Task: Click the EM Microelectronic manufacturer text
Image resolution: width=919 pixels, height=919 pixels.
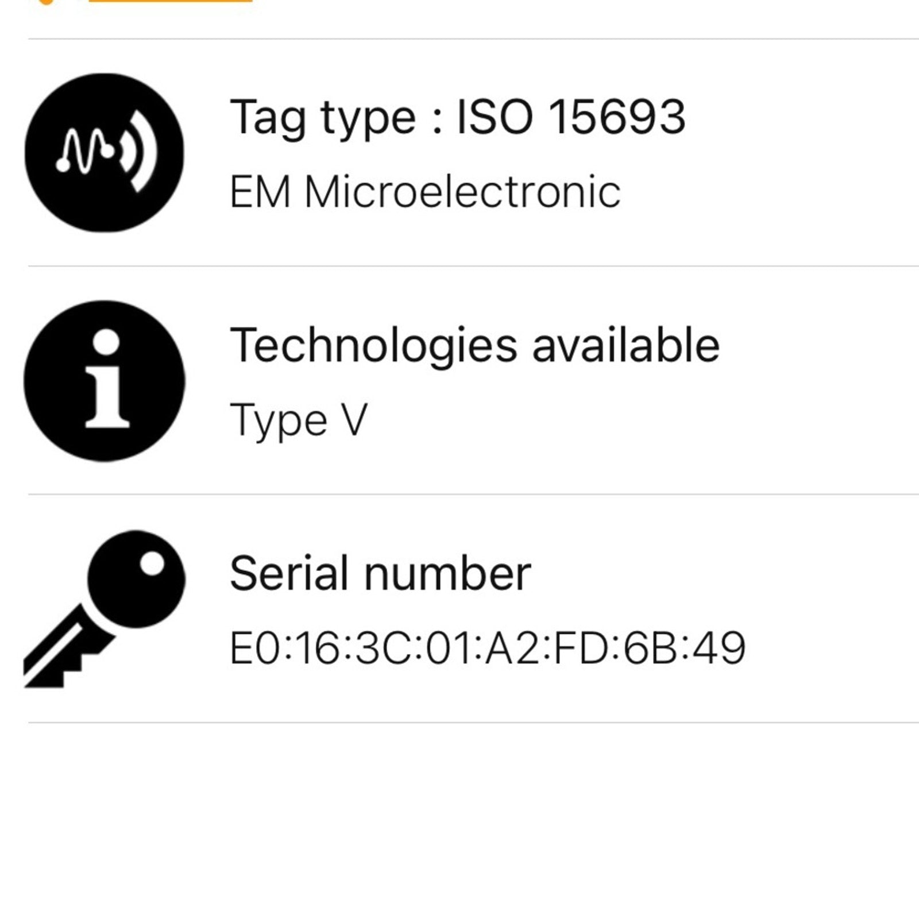Action: point(425,192)
